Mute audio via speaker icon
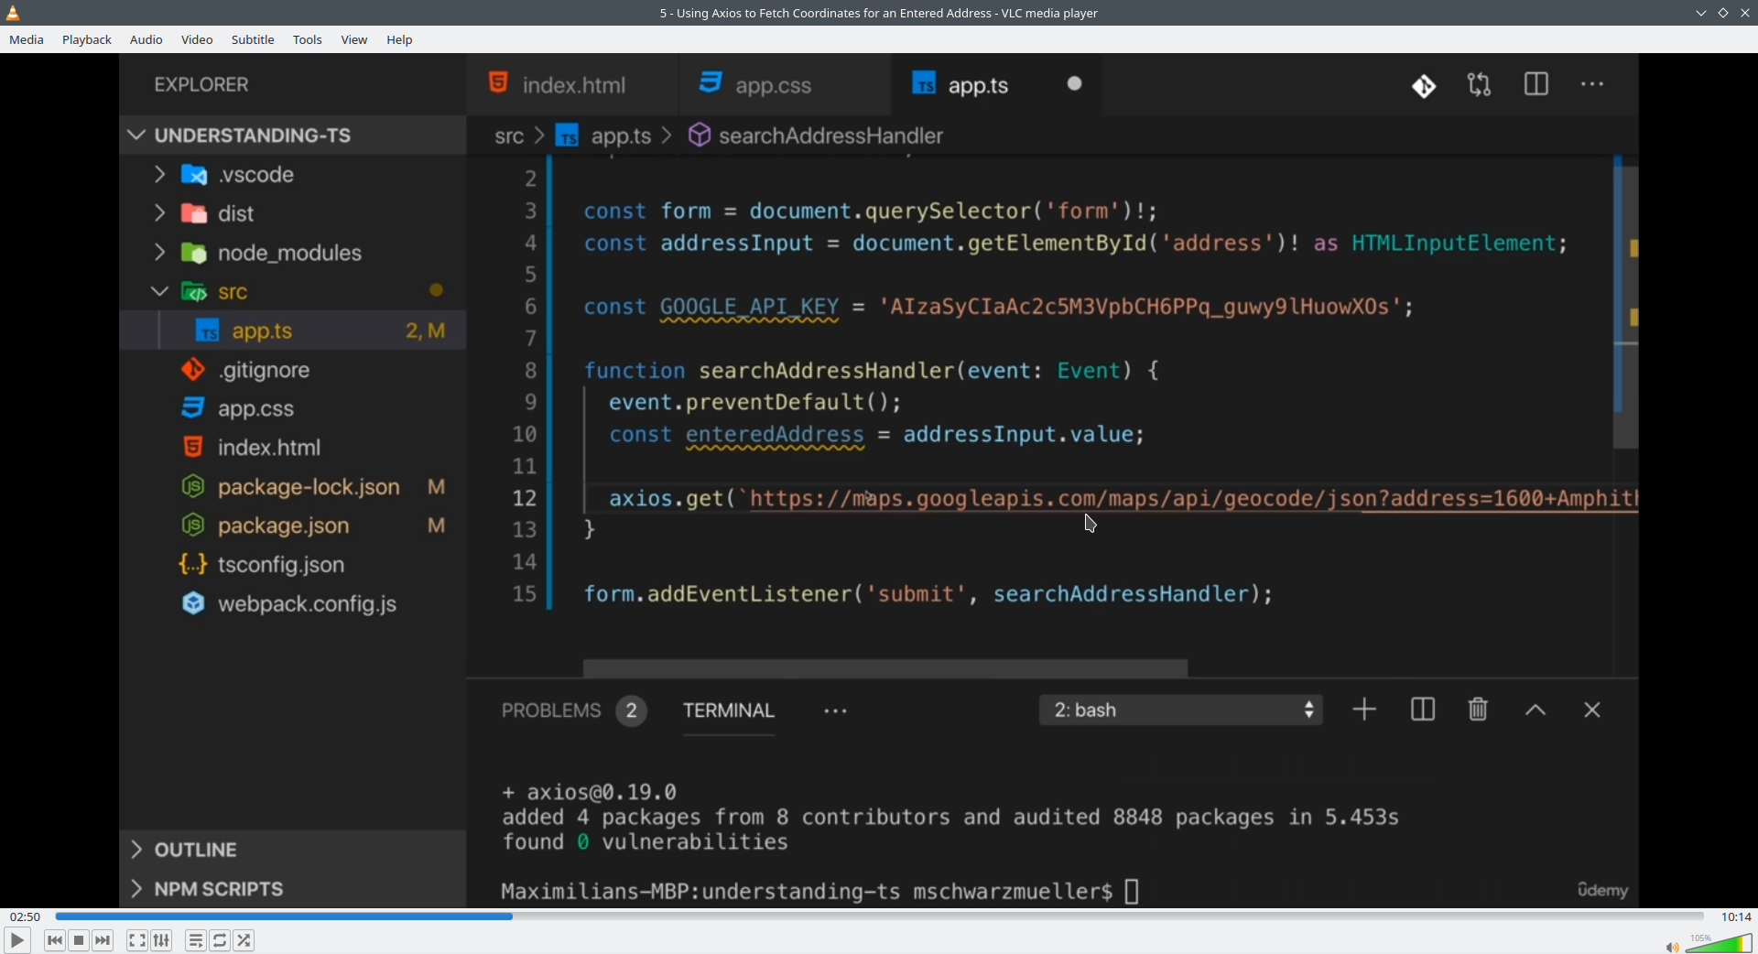The height and width of the screenshot is (954, 1758). [1672, 947]
